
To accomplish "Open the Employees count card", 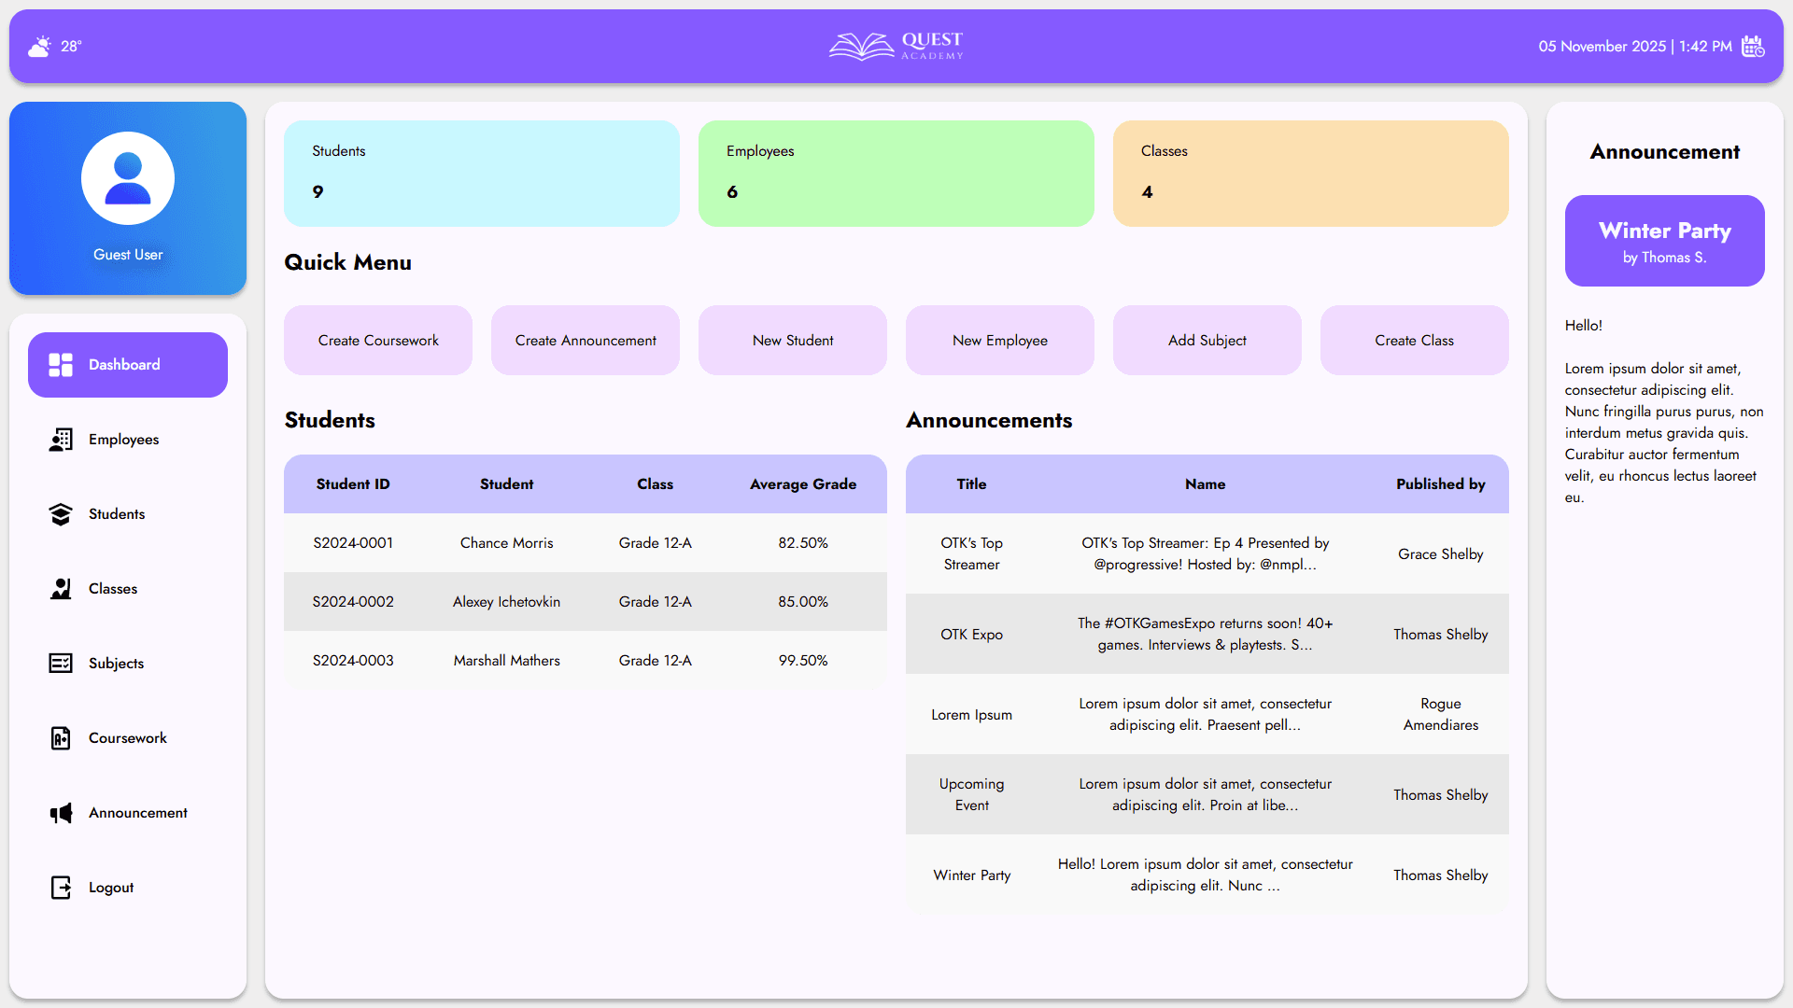I will [x=896, y=174].
